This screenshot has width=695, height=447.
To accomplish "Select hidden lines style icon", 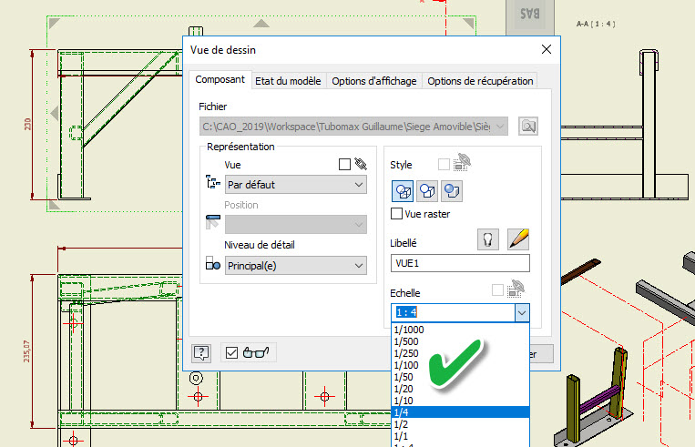I will point(403,191).
